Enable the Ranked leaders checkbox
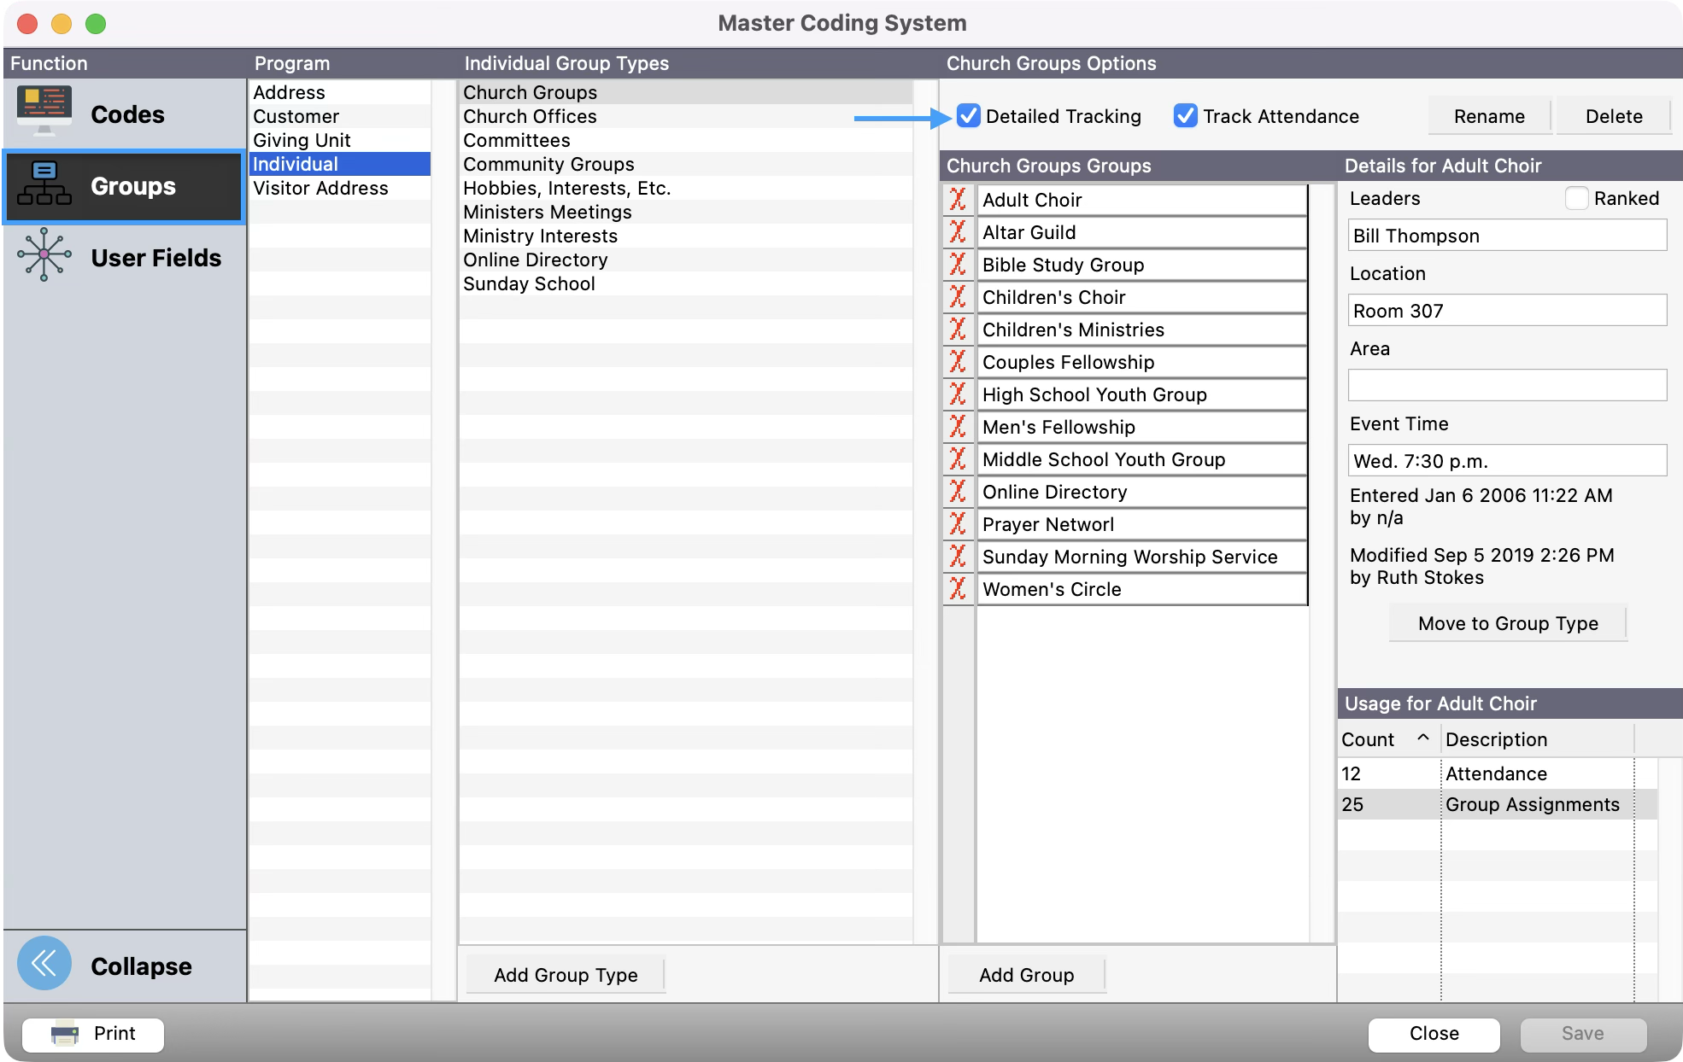 tap(1577, 198)
